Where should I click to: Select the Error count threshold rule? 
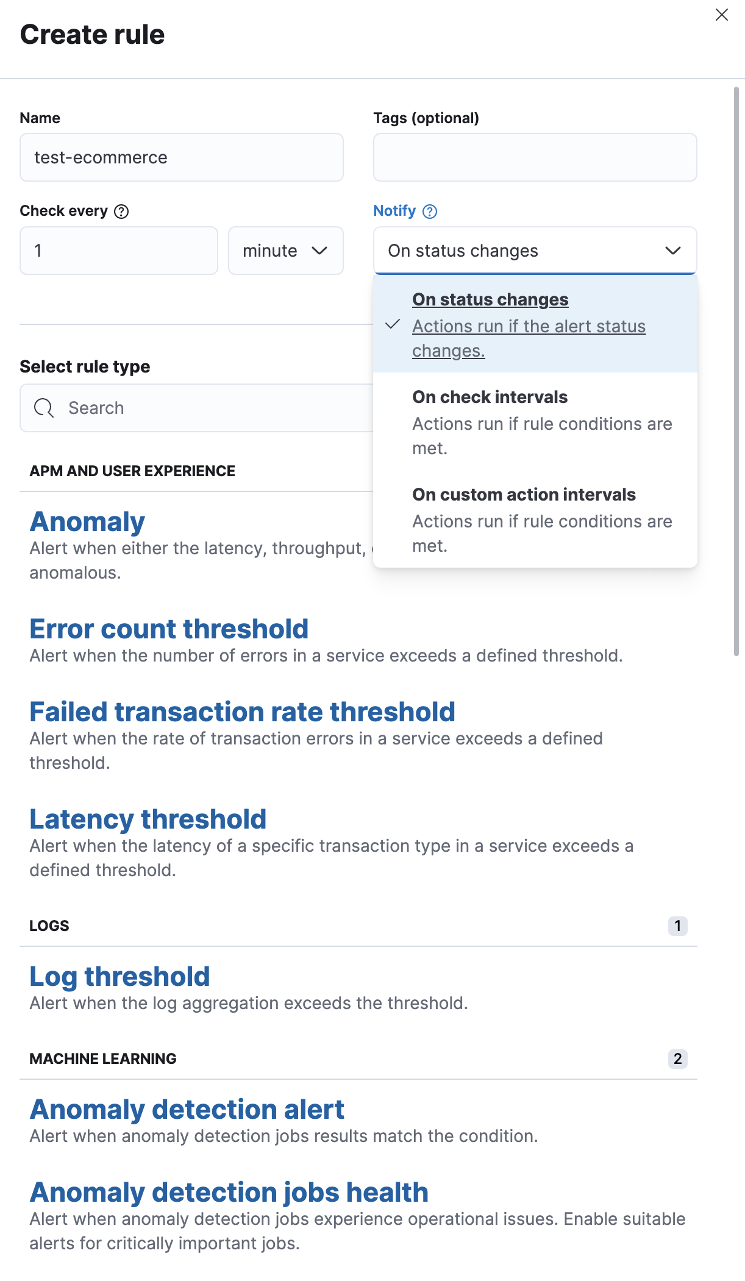(x=169, y=629)
